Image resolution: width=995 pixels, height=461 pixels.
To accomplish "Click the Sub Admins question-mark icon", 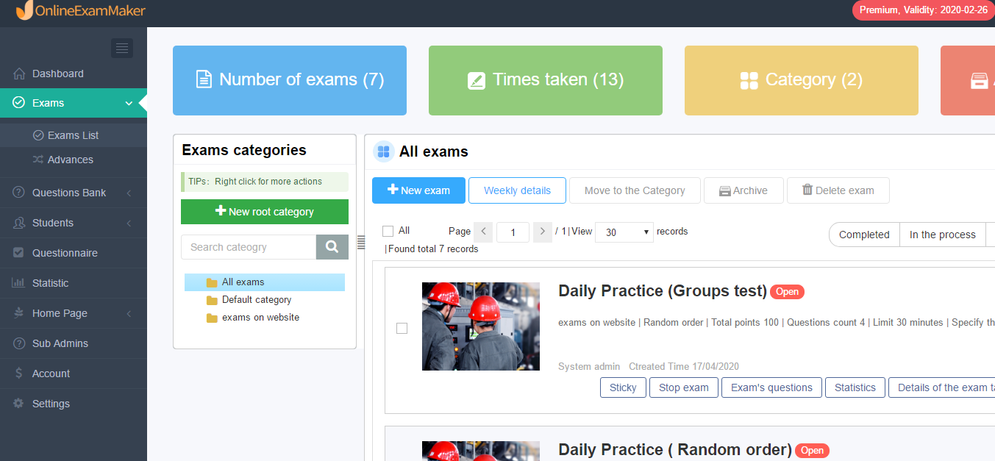I will tap(19, 343).
